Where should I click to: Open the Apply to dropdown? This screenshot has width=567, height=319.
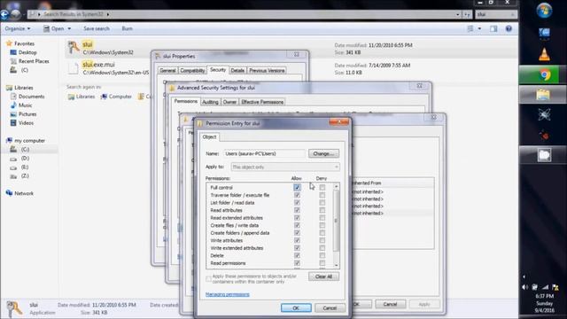285,167
